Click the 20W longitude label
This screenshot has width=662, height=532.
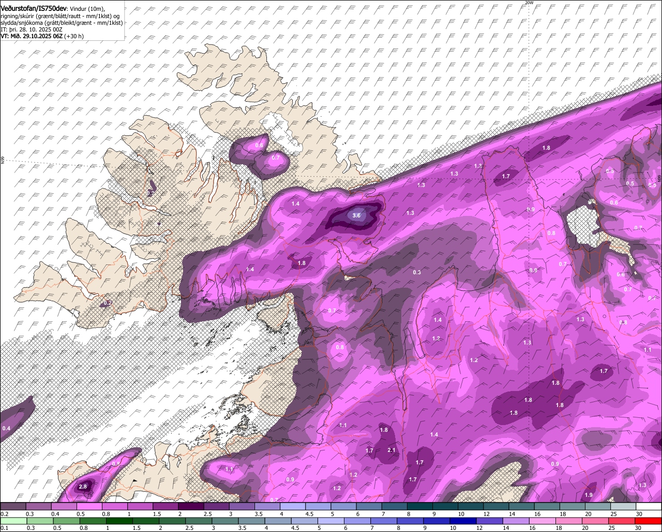tap(529, 3)
